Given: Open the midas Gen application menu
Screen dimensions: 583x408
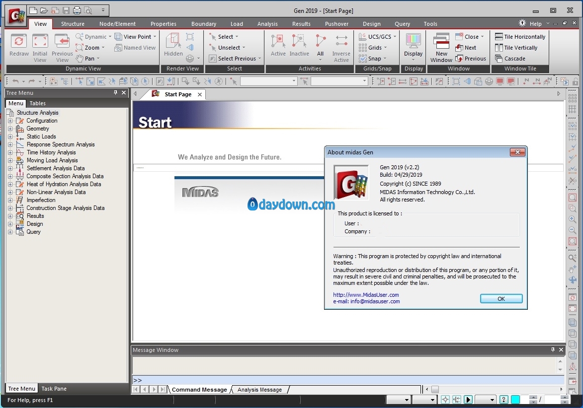Looking at the screenshot, I should (x=16, y=15).
